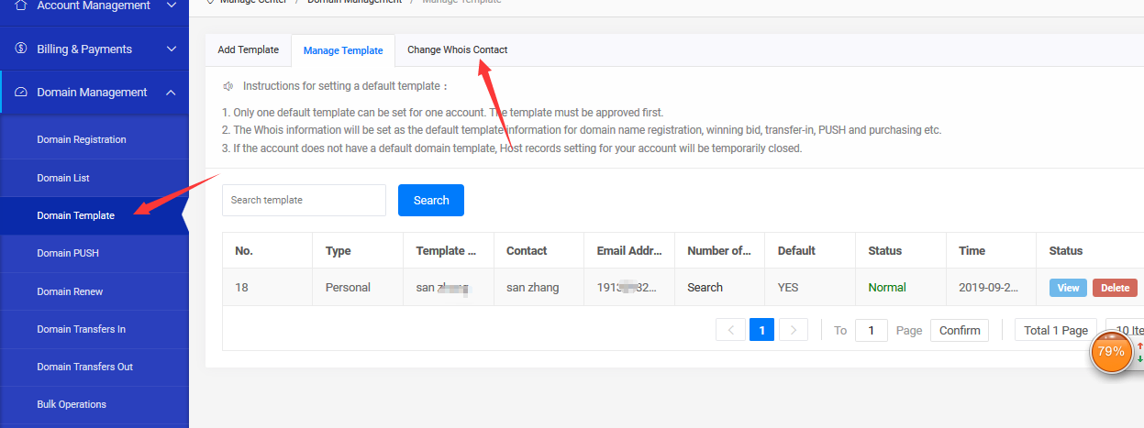This screenshot has height=428, width=1144.
Task: Click the page number input box
Action: pos(872,330)
